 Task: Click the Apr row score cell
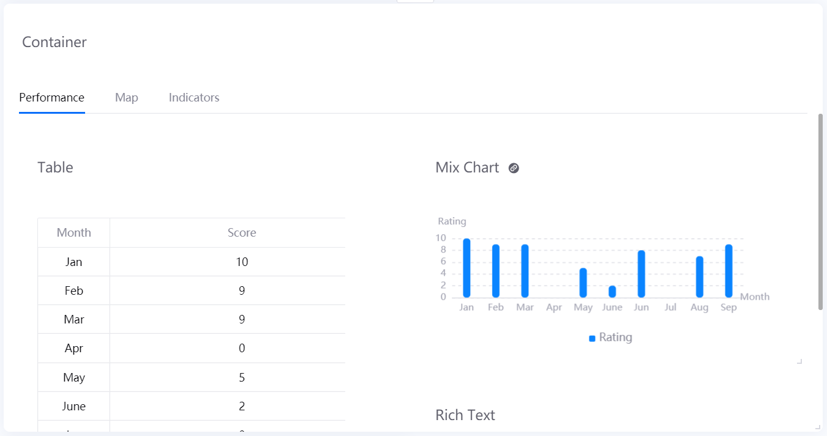click(x=242, y=349)
